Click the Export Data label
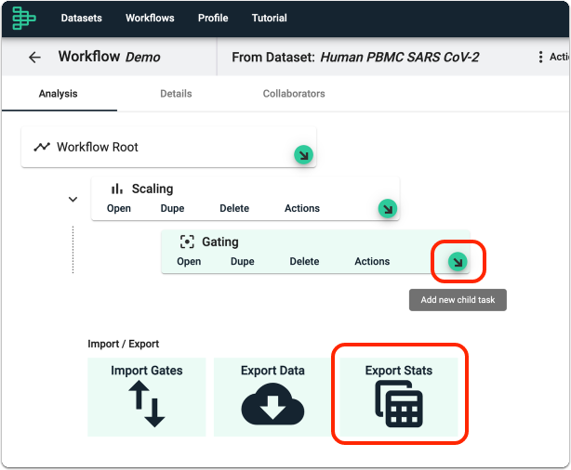571x470 pixels. click(272, 371)
